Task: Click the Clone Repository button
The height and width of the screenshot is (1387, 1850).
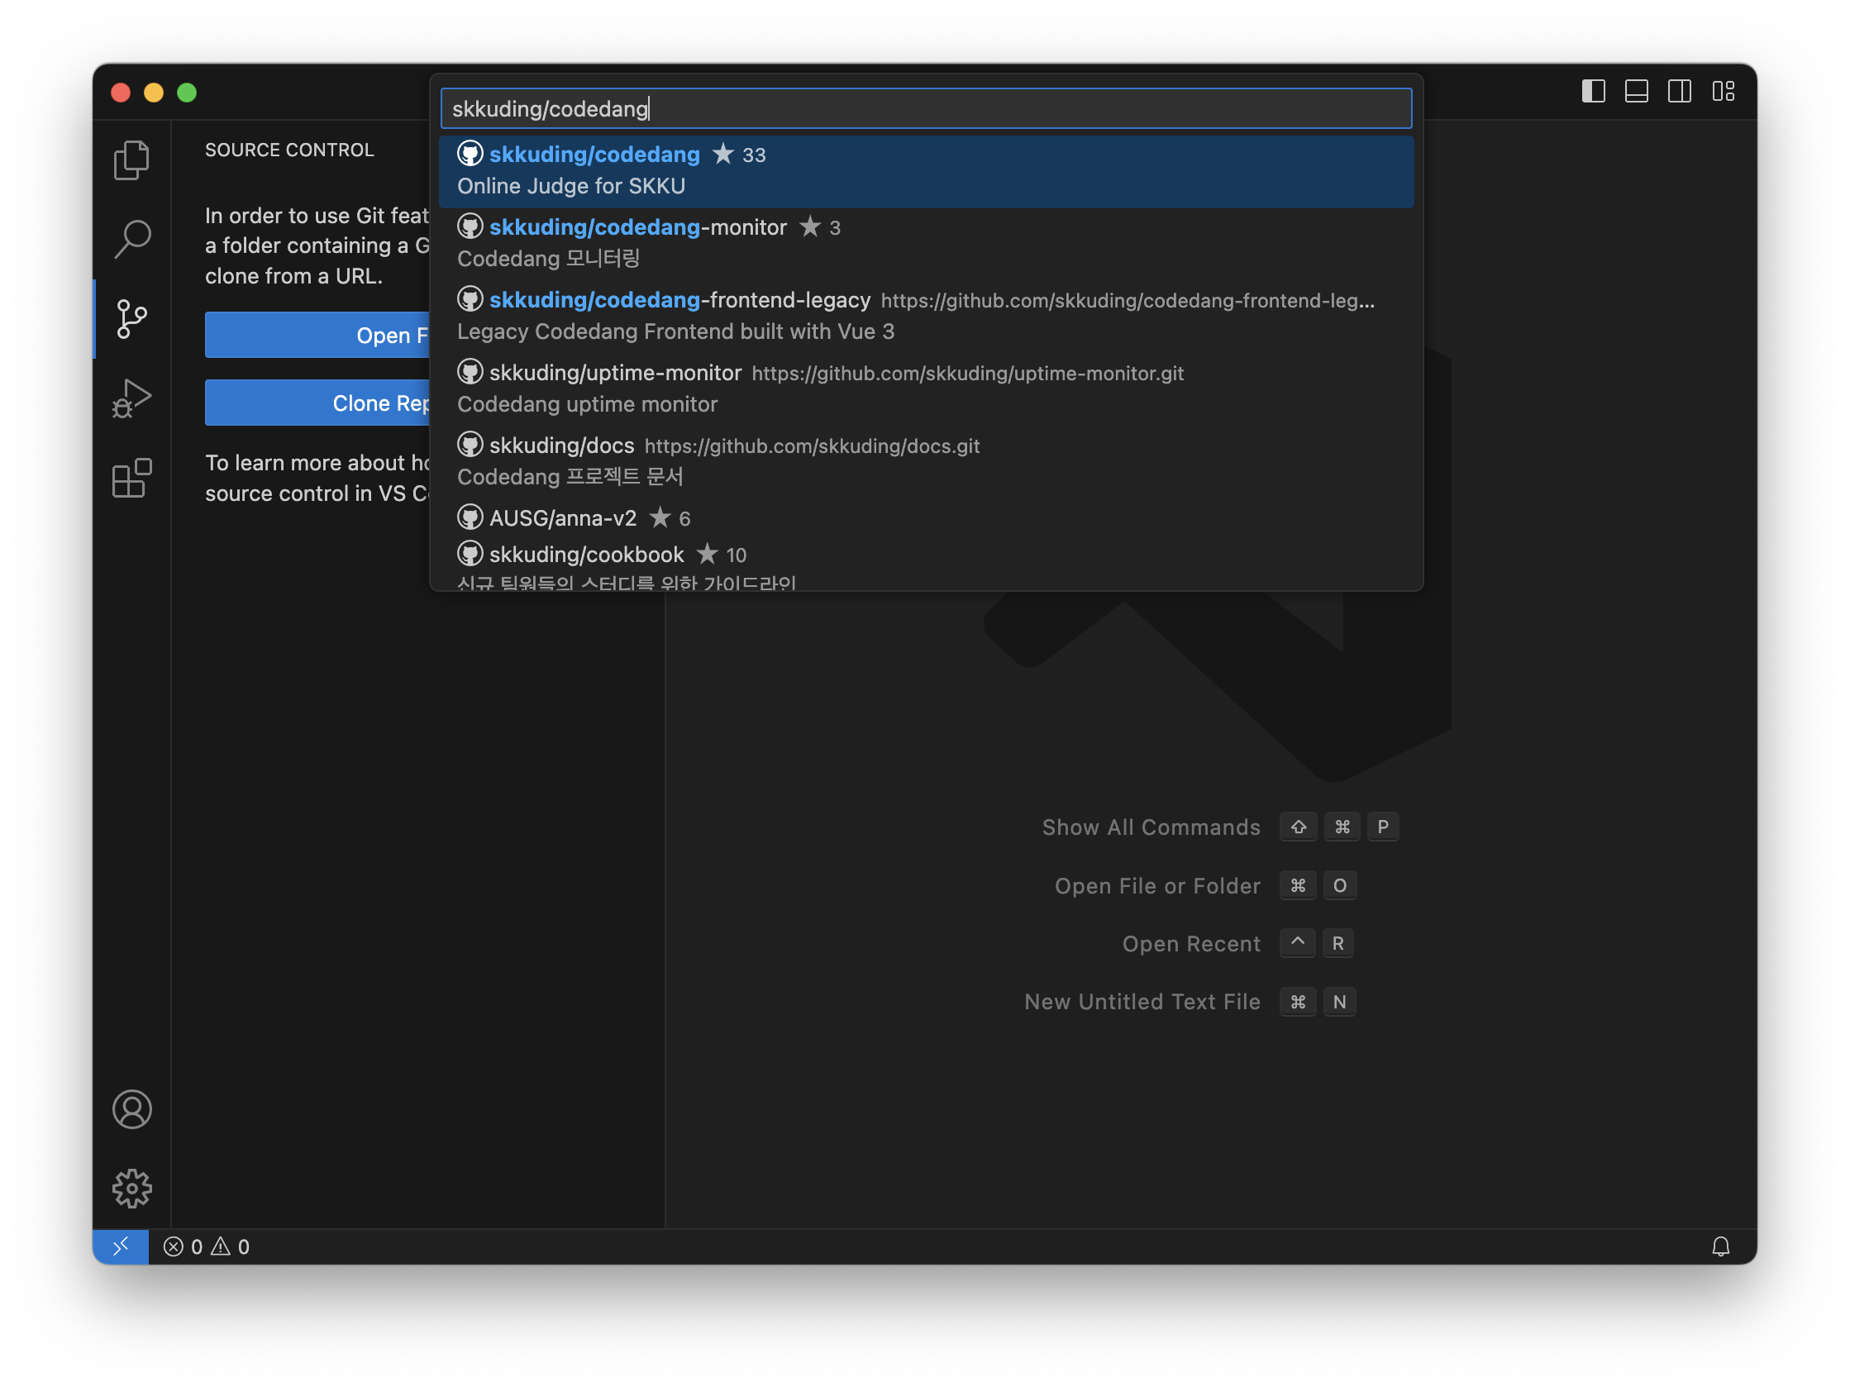Action: tap(317, 403)
